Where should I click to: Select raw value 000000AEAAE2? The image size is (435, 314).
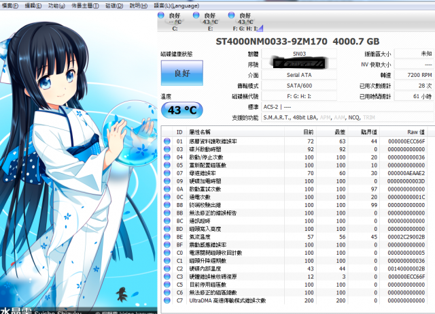[406, 173]
